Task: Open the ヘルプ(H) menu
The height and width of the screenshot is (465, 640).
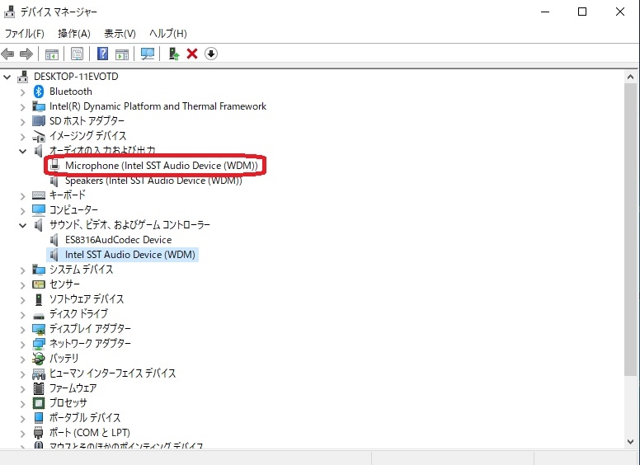Action: [168, 33]
